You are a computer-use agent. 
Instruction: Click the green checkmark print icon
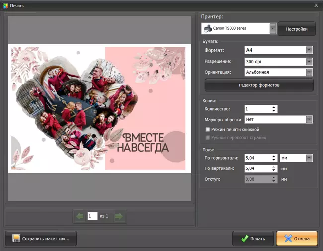(x=244, y=239)
